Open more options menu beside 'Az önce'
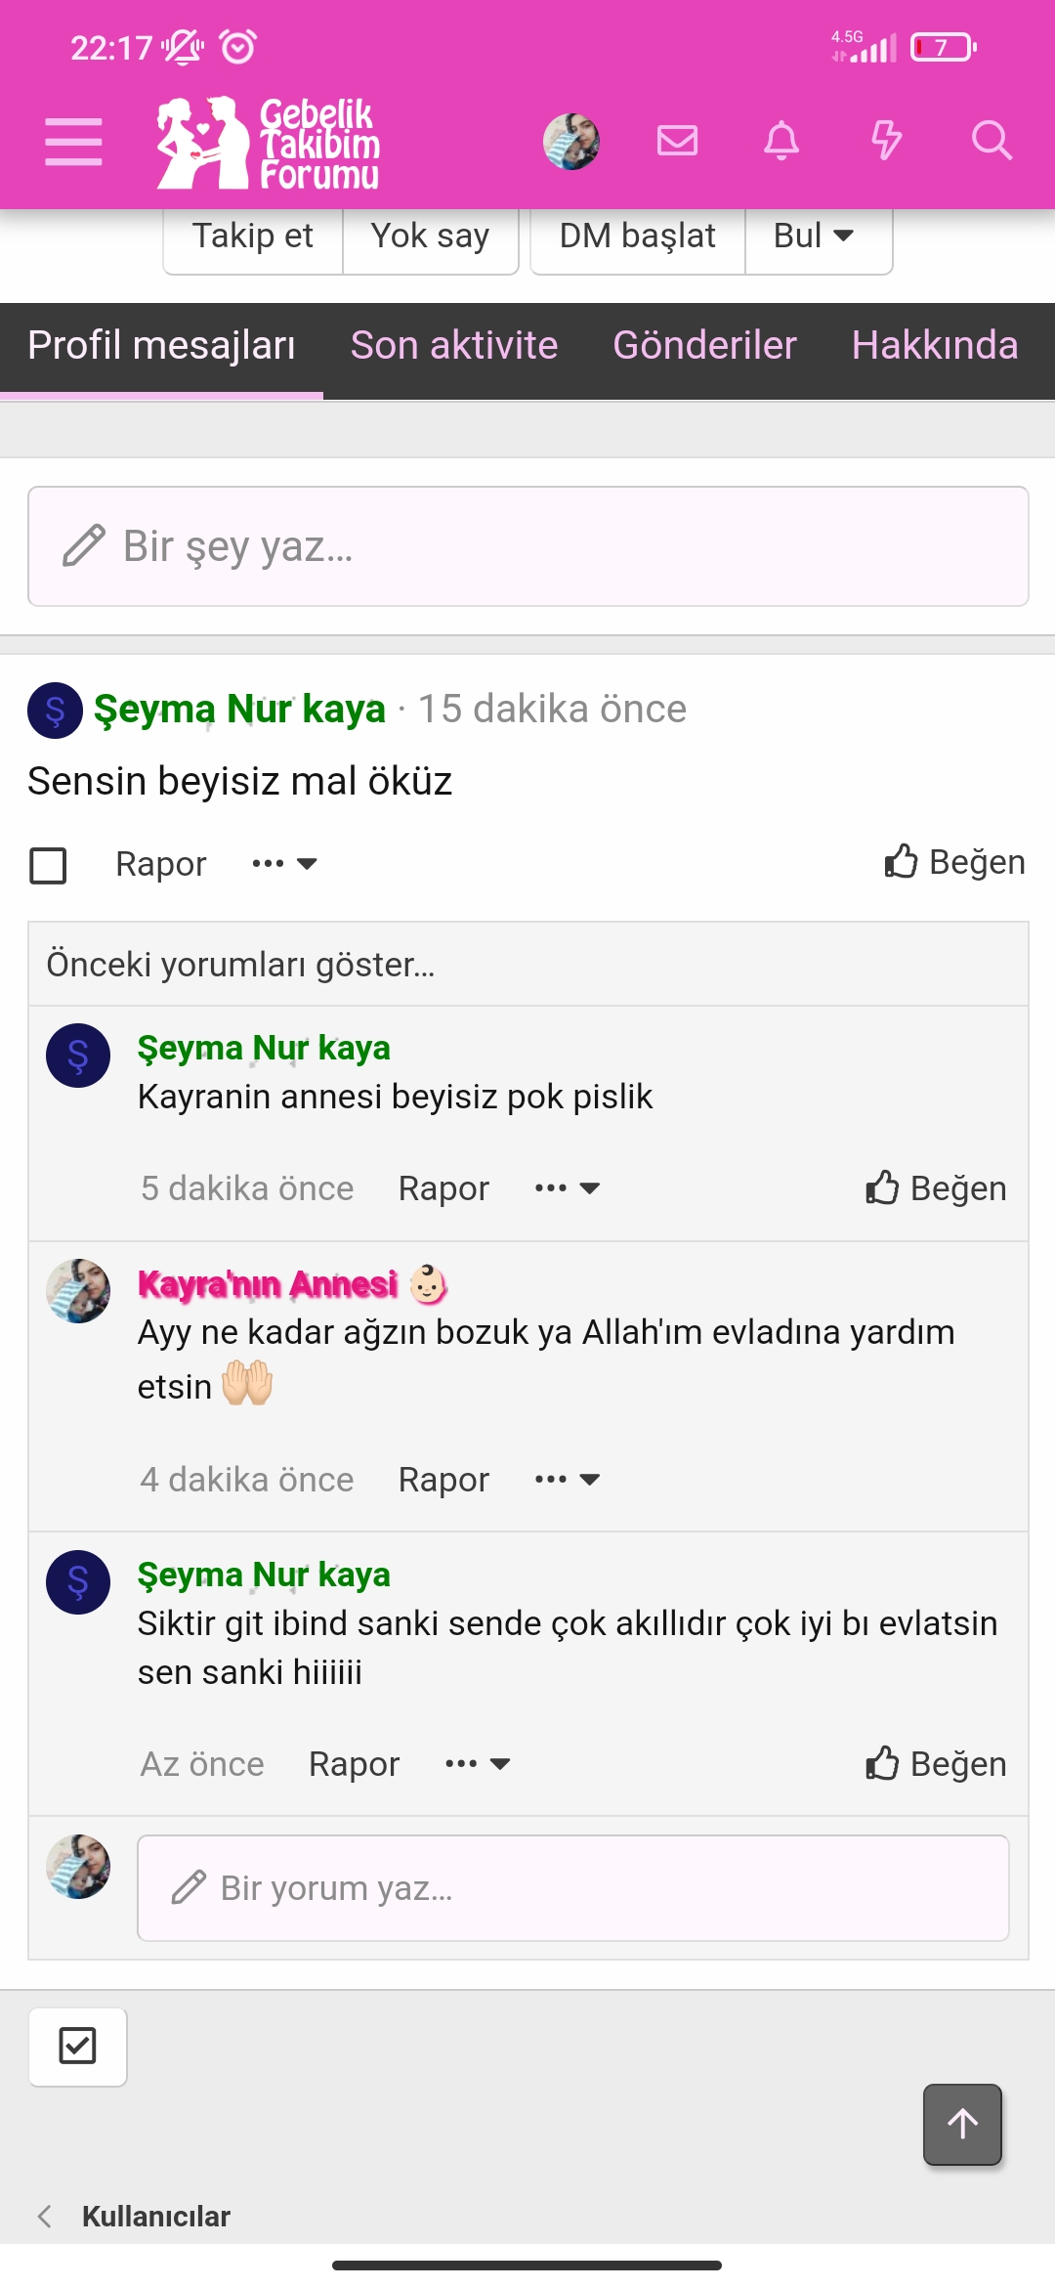 (x=478, y=1764)
